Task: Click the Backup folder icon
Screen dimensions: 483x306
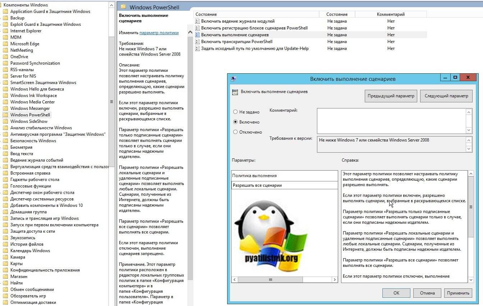Action: tap(5, 18)
